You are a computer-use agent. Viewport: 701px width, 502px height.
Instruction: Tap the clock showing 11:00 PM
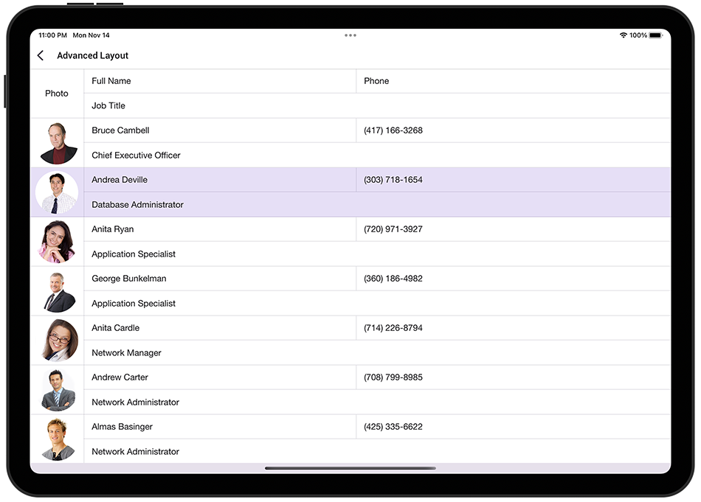coord(52,35)
